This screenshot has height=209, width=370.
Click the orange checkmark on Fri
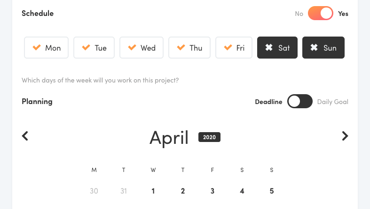228,47
